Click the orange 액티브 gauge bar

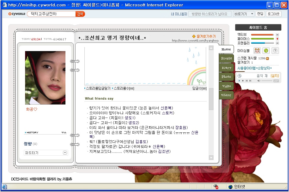[262, 35]
